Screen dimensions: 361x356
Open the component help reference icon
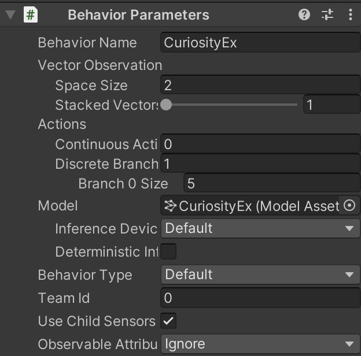coord(304,15)
